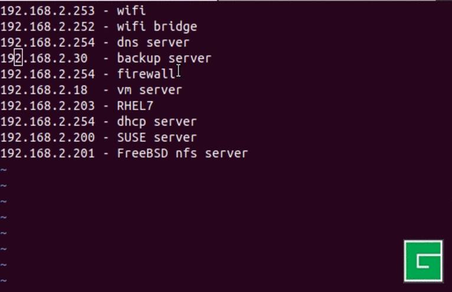The width and height of the screenshot is (452, 292).
Task: Click the "FreeBSD nfs server" text
Action: tap(182, 154)
